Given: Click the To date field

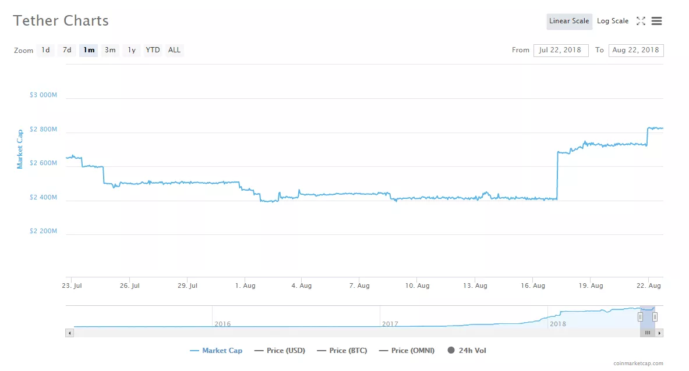Looking at the screenshot, I should pos(635,50).
